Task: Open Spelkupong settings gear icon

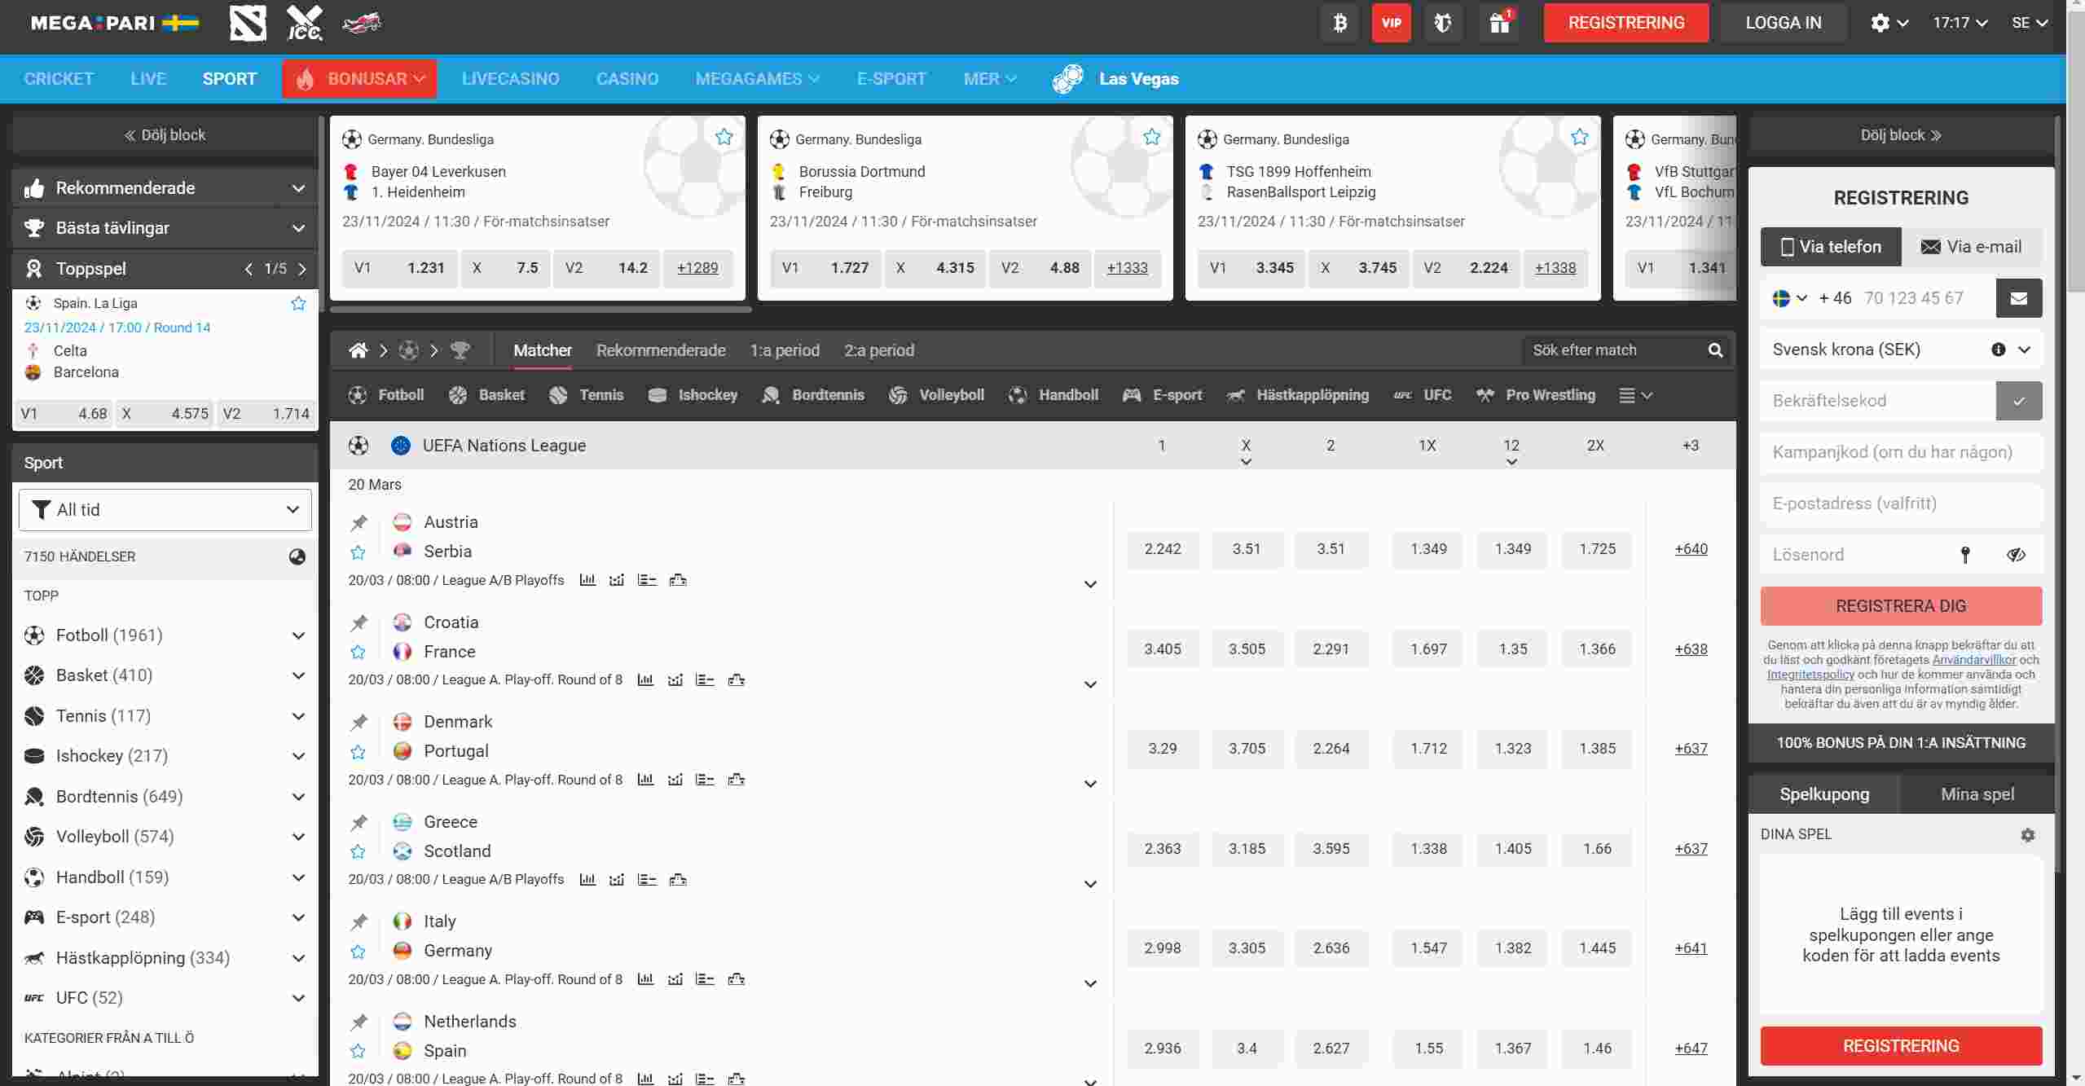Action: tap(2027, 835)
